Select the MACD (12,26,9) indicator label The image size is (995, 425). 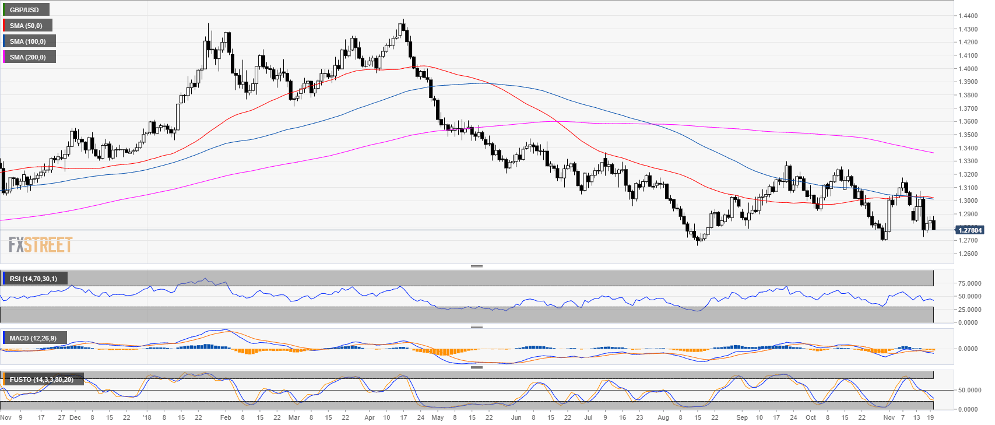(x=34, y=338)
